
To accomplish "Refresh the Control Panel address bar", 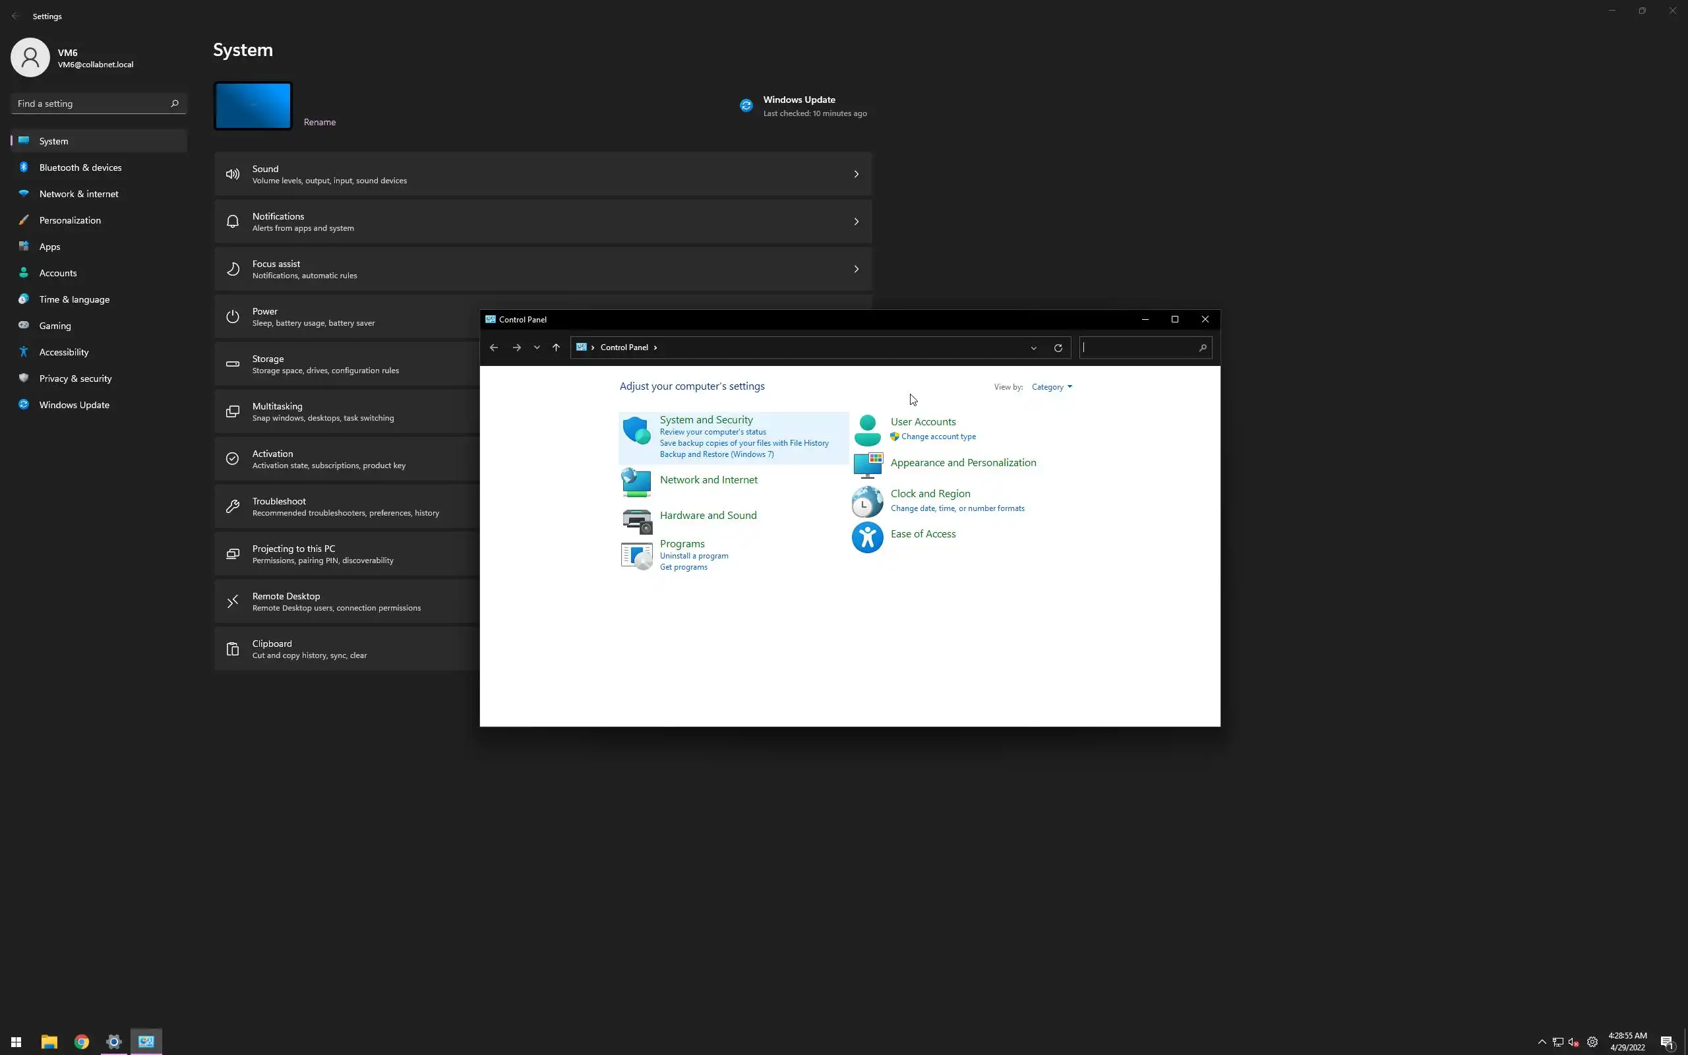I will (1058, 347).
